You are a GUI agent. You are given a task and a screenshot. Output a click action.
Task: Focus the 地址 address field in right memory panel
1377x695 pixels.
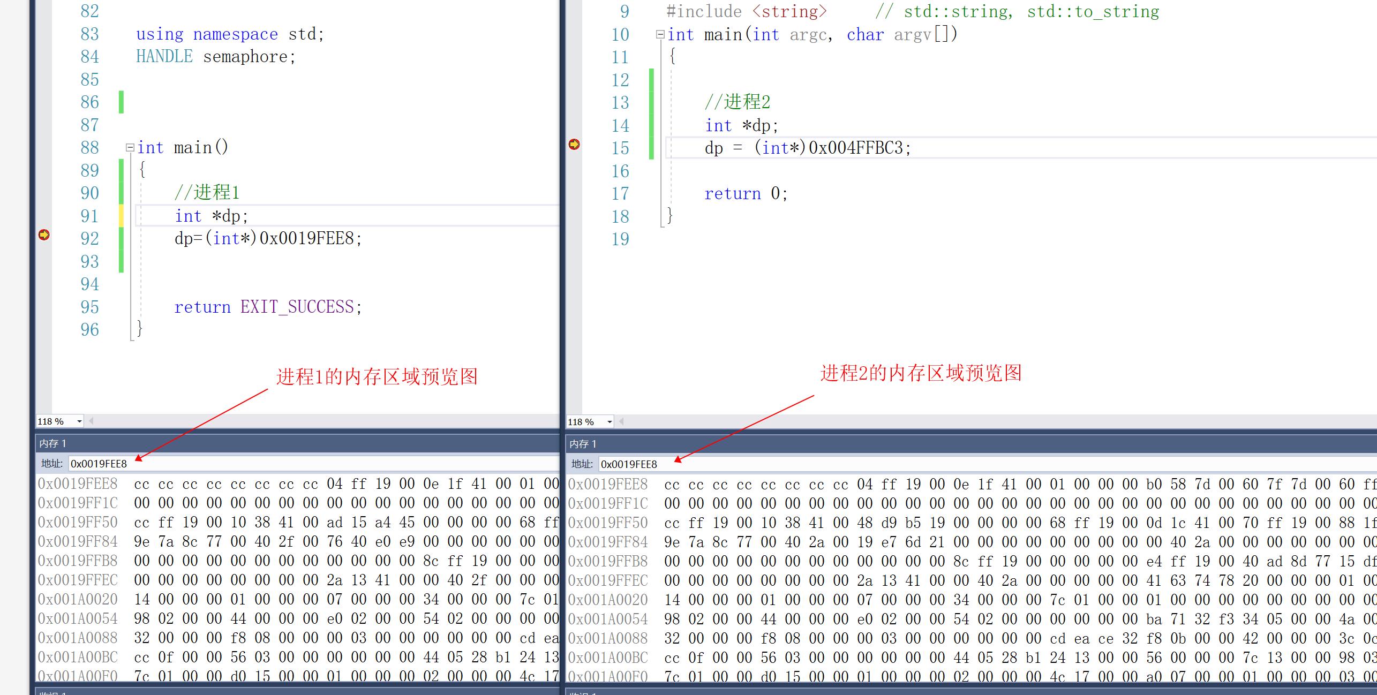click(x=988, y=464)
